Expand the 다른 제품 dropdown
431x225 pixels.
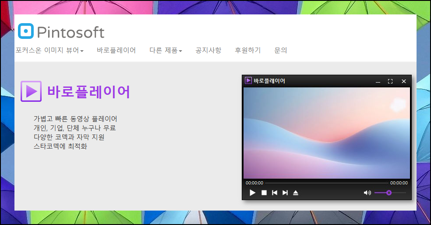pos(166,50)
